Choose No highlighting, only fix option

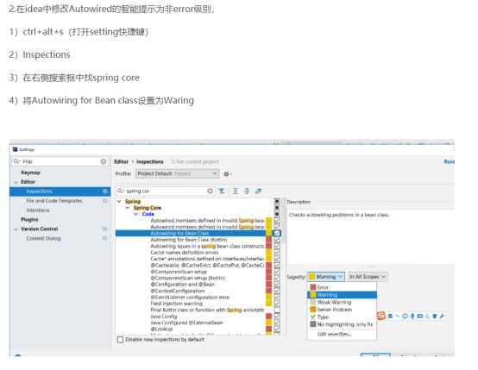pos(342,324)
